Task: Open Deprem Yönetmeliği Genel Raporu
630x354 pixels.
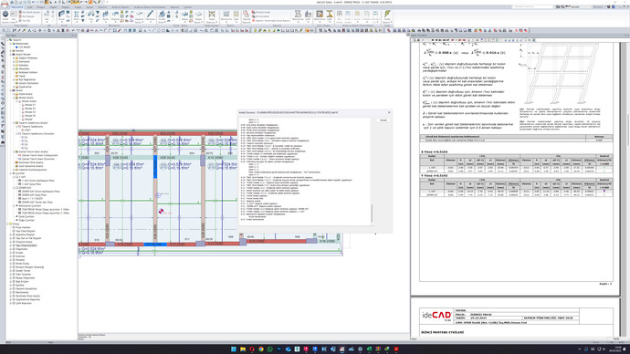Action: click(x=271, y=20)
